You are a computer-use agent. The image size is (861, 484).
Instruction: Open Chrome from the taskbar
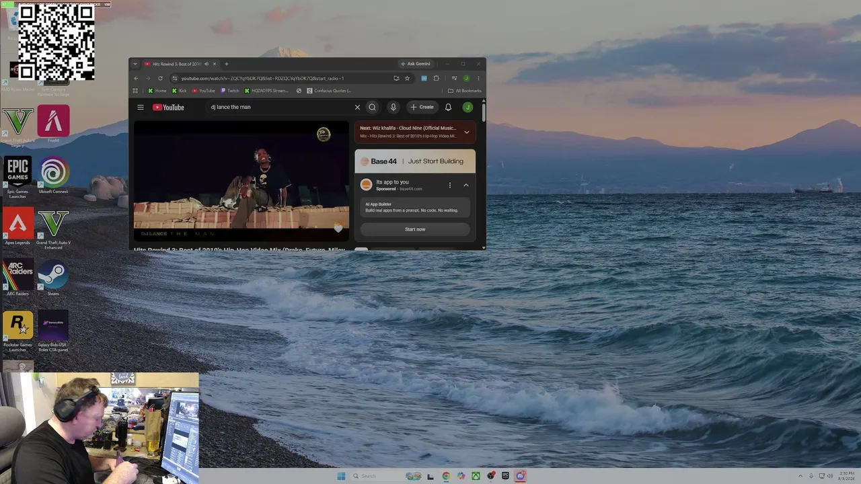(x=446, y=476)
